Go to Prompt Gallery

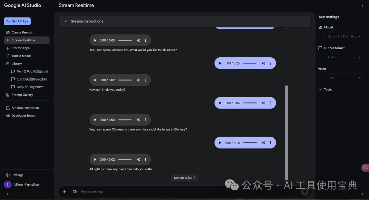pyautogui.click(x=22, y=95)
